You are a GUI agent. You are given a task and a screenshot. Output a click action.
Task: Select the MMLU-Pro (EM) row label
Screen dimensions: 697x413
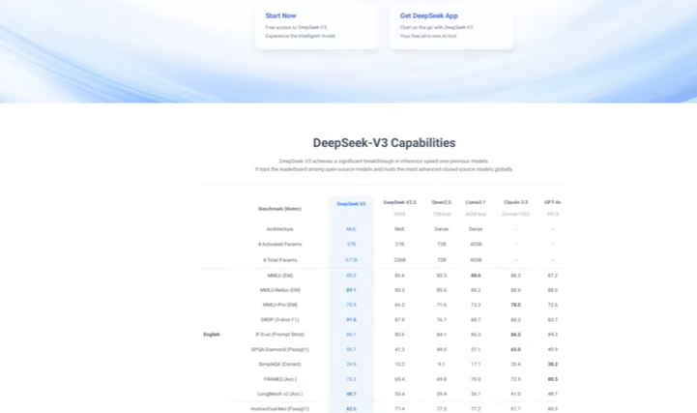(280, 305)
